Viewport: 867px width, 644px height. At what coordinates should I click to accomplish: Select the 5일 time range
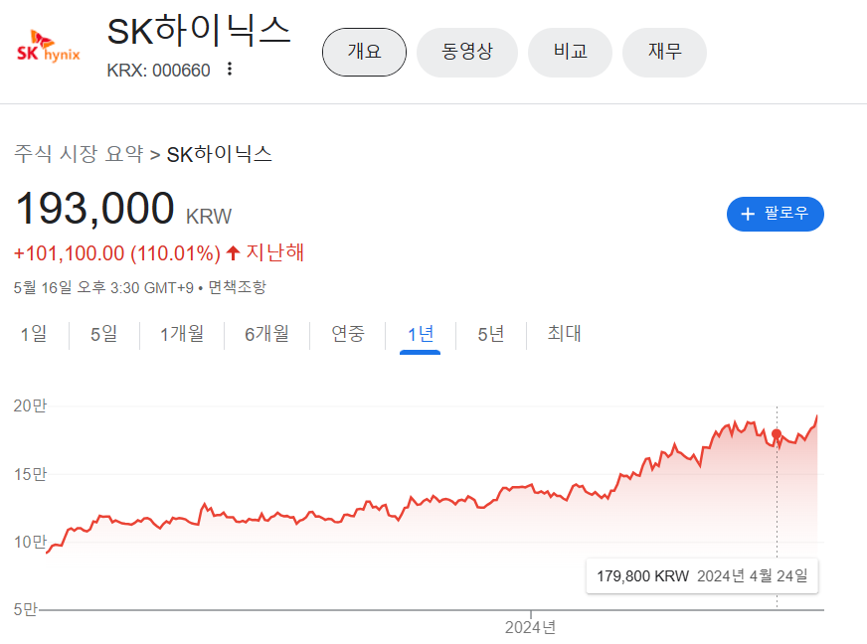103,334
